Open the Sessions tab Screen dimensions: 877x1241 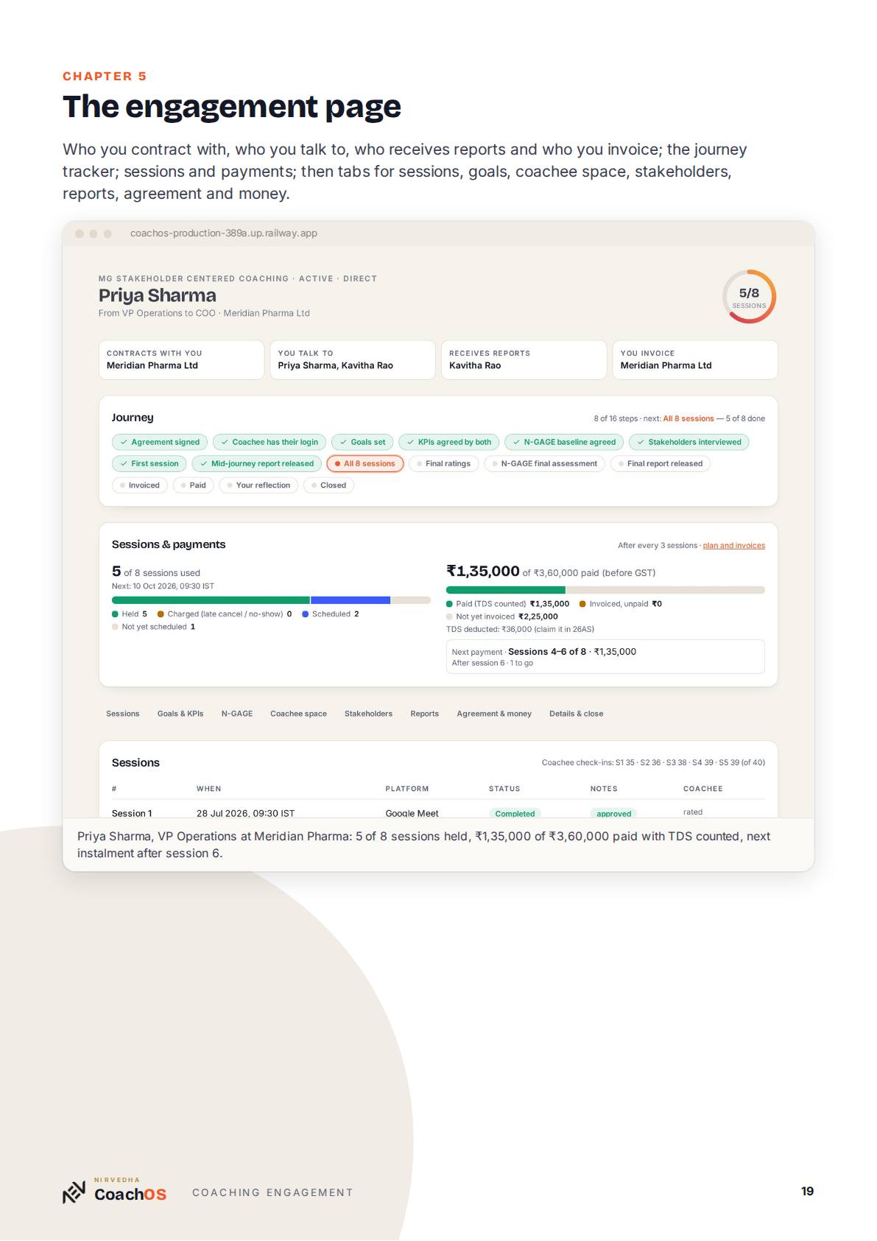point(122,714)
